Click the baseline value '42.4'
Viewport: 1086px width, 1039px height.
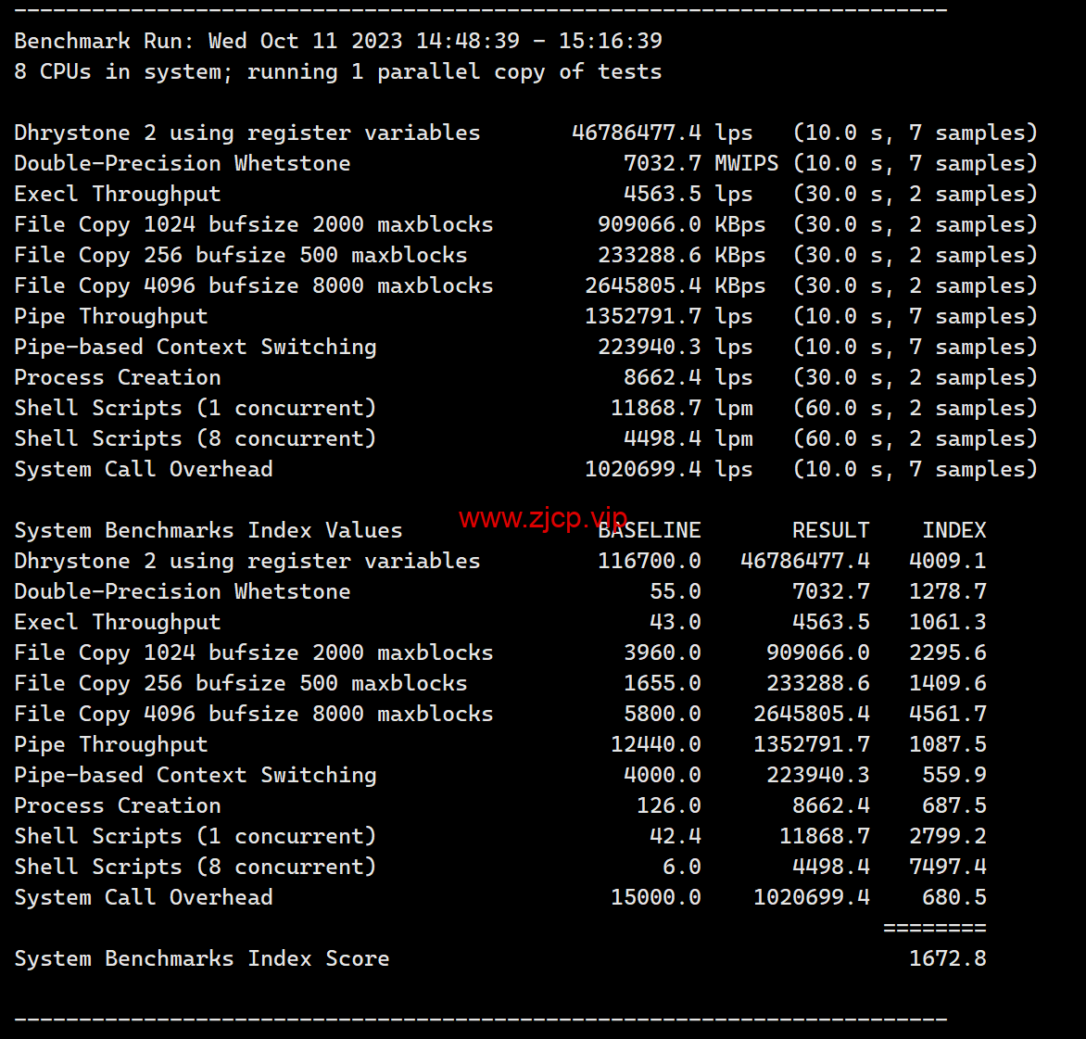676,835
